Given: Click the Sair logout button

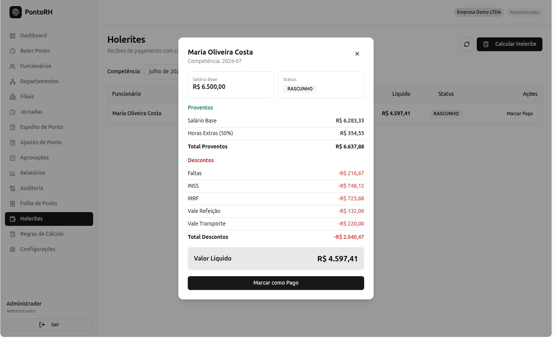Looking at the screenshot, I should tap(49, 325).
